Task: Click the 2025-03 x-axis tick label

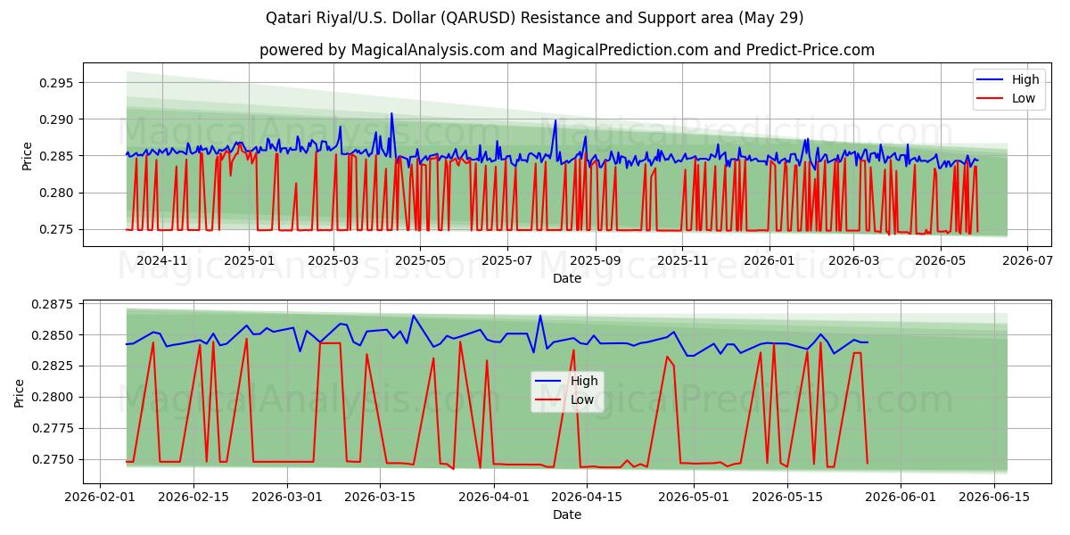Action: click(x=333, y=260)
